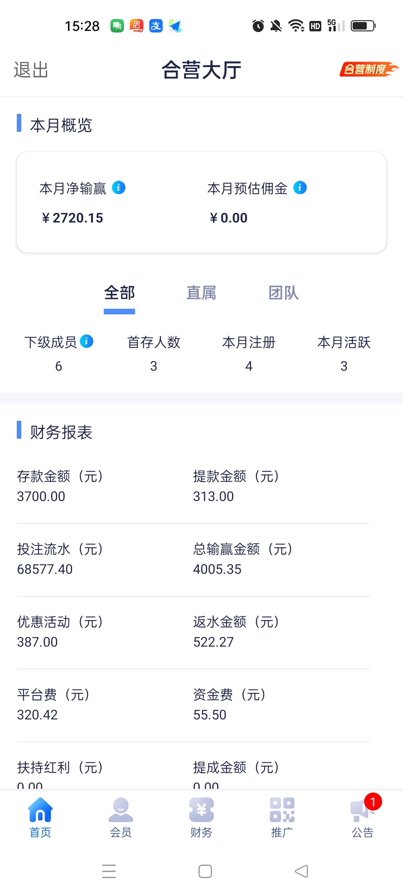Tap the 退出 exit button
Viewport: 403px width, 896px height.
point(31,70)
